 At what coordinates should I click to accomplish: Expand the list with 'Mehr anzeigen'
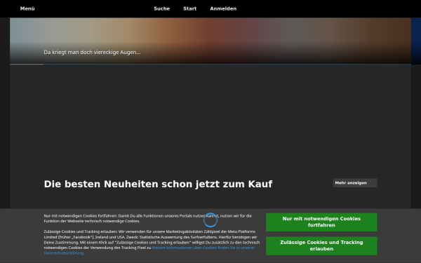pos(355,183)
